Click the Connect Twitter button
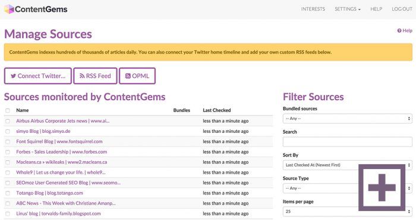Image resolution: width=416 pixels, height=220 pixels. [x=38, y=76]
